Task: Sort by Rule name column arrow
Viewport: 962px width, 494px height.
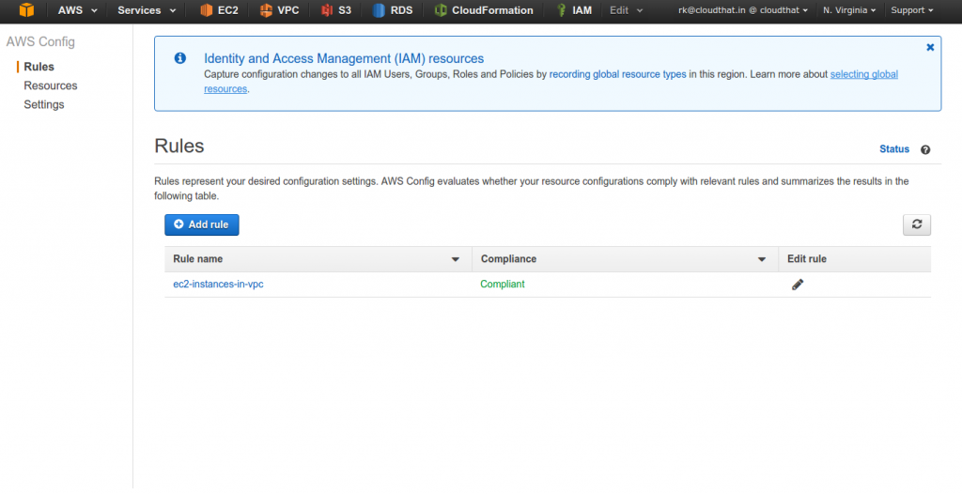Action: coord(456,259)
